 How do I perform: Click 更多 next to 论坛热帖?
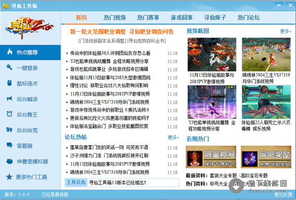pyautogui.click(x=173, y=137)
